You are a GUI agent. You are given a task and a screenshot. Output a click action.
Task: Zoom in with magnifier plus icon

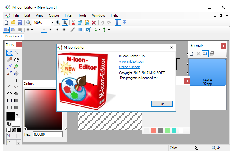pyautogui.click(x=58, y=23)
